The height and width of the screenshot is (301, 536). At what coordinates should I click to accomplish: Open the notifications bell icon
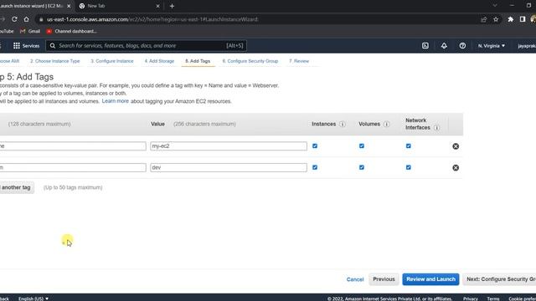coord(444,46)
